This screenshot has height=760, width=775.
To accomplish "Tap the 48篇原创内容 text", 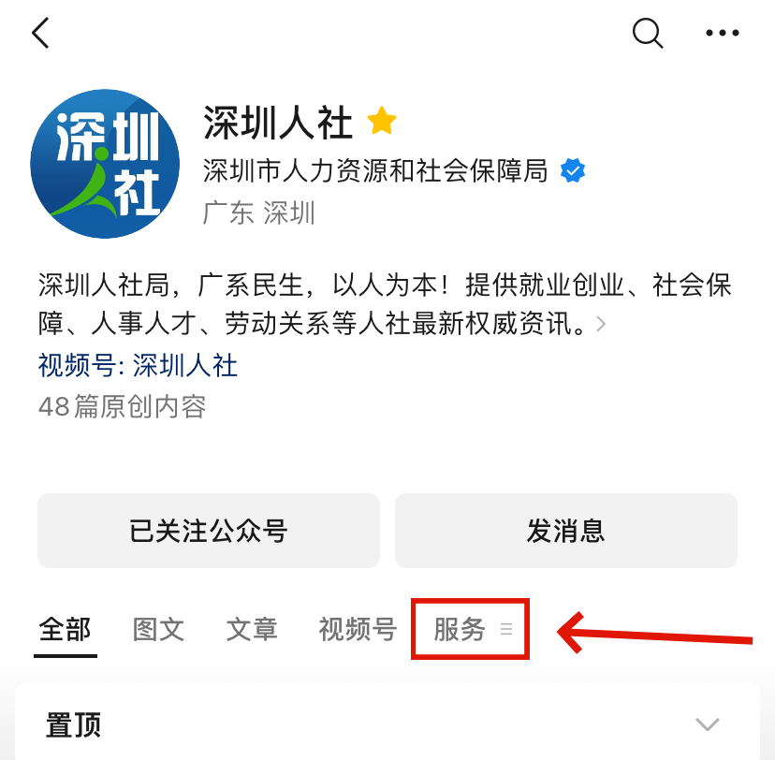I will pyautogui.click(x=122, y=406).
